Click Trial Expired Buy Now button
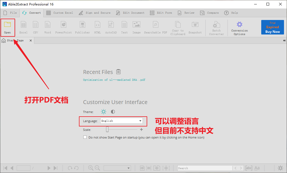This screenshot has width=287, height=173. [x=272, y=27]
